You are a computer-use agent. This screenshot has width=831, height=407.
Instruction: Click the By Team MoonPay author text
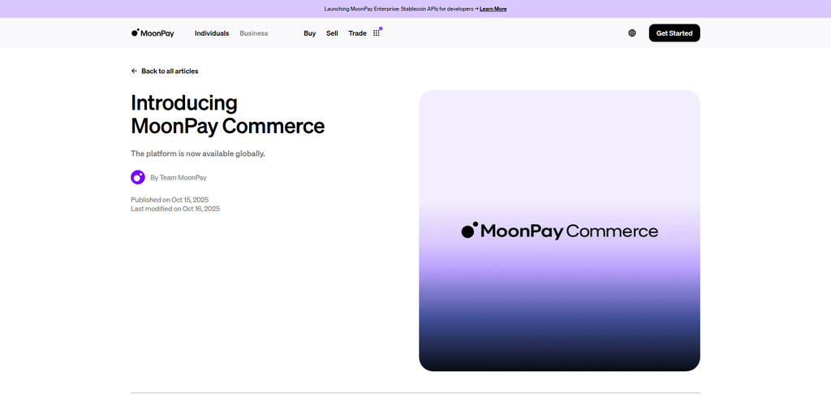click(x=178, y=178)
